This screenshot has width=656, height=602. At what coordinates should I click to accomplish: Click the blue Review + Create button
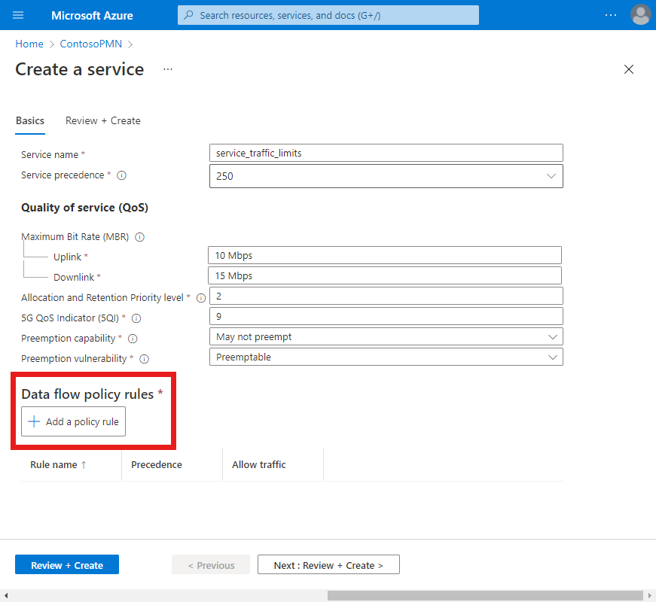pyautogui.click(x=66, y=564)
